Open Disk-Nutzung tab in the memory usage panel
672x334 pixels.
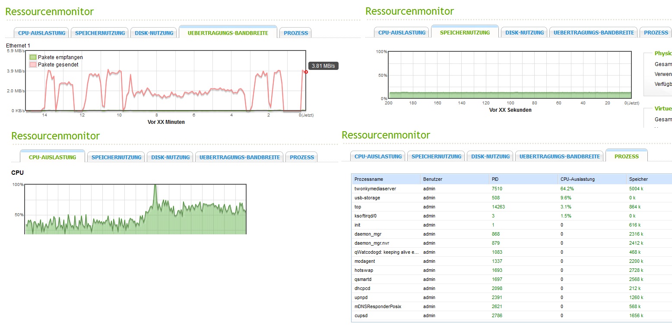click(524, 32)
